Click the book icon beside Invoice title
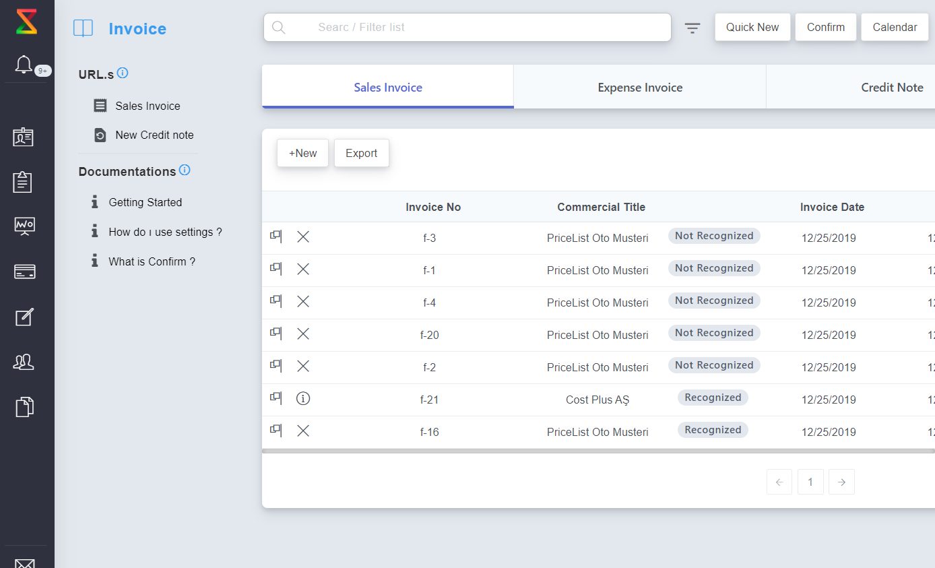The height and width of the screenshot is (568, 935). (83, 28)
